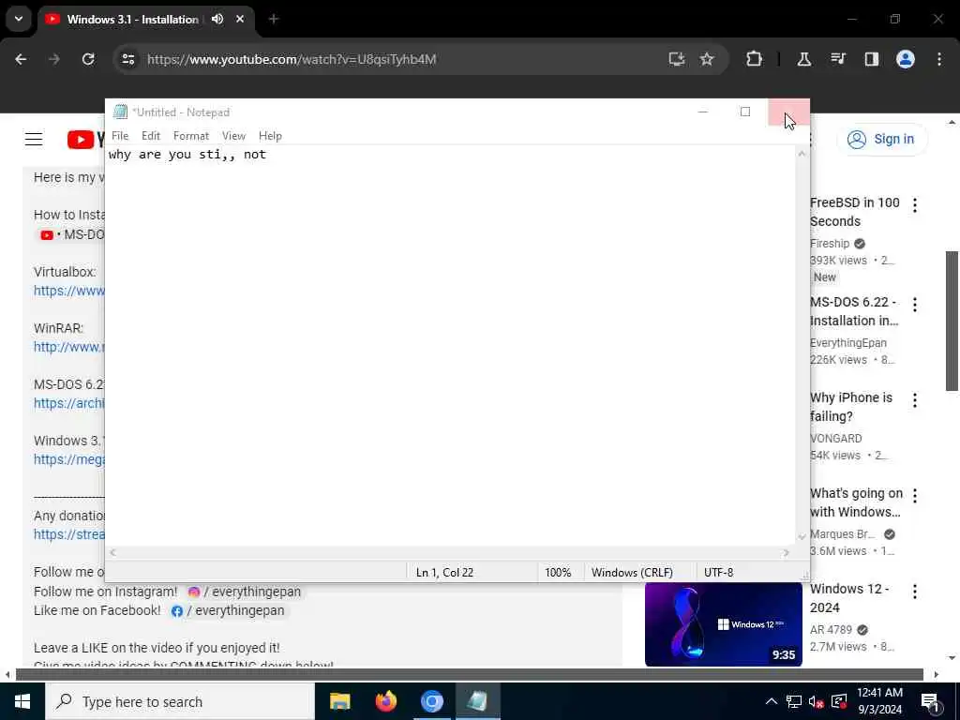Open What's going on with Windows video
Viewport: 960px width, 720px height.
point(856,502)
